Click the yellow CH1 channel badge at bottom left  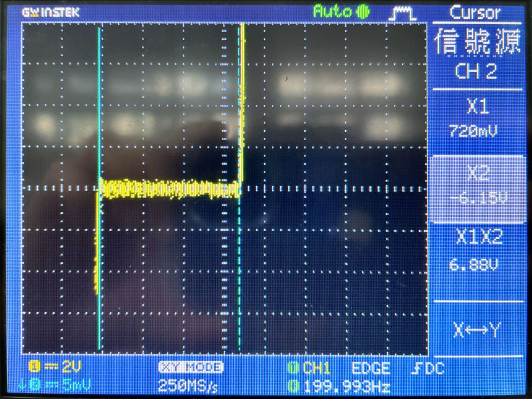(33, 368)
